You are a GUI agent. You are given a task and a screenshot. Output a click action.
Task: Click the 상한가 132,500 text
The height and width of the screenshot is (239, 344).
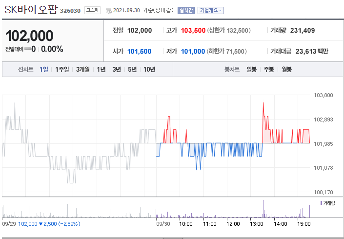tap(229, 30)
